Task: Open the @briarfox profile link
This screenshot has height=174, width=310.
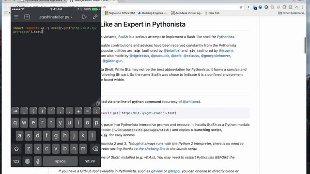Action: (171, 51)
